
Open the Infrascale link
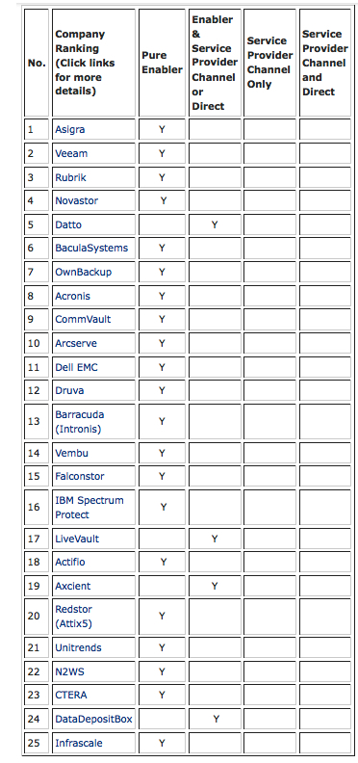79,743
